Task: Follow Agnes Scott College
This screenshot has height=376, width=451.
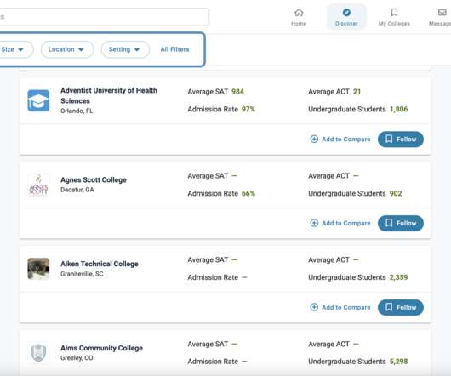Action: pyautogui.click(x=401, y=223)
